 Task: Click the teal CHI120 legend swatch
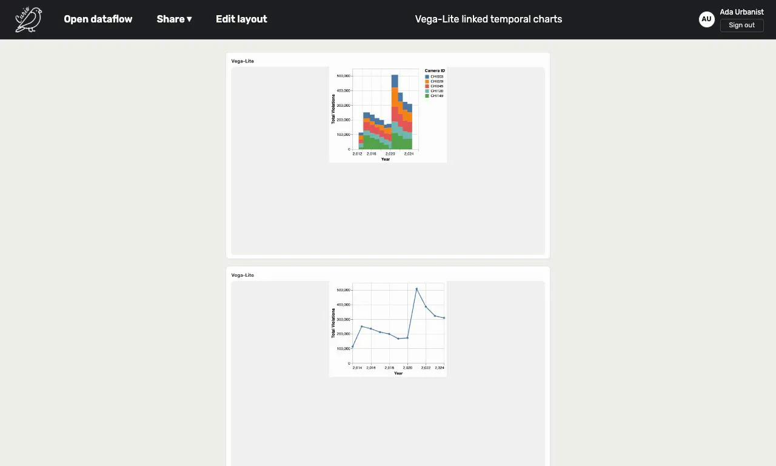pos(427,91)
